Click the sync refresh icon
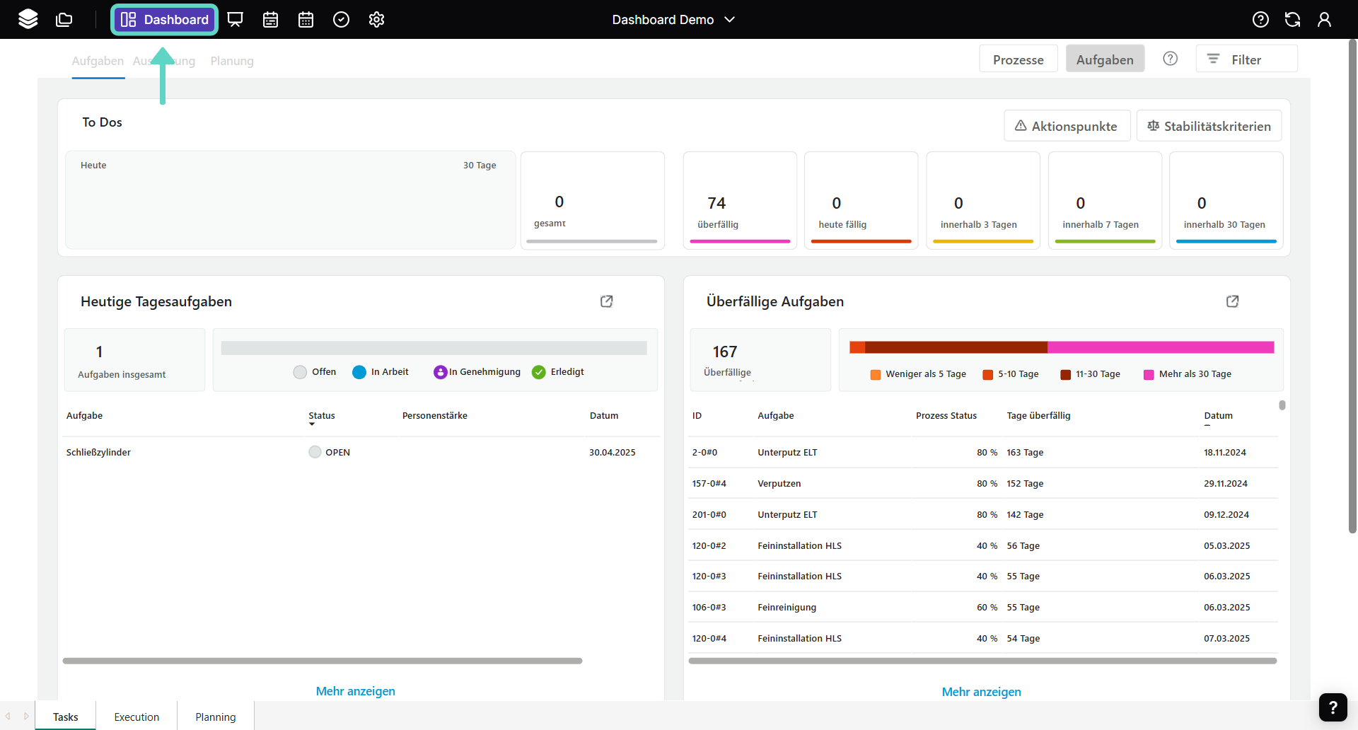This screenshot has width=1358, height=730. click(x=1292, y=19)
